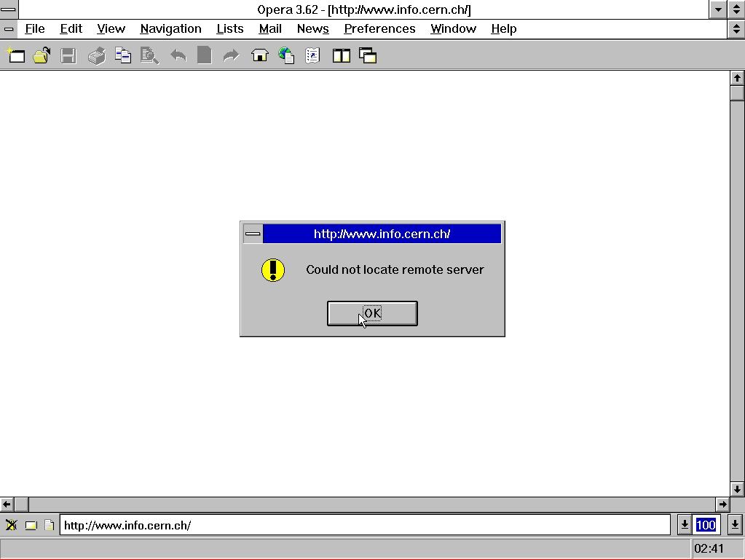The image size is (745, 560).
Task: Open the error dialog's system menu box
Action: pyautogui.click(x=253, y=234)
